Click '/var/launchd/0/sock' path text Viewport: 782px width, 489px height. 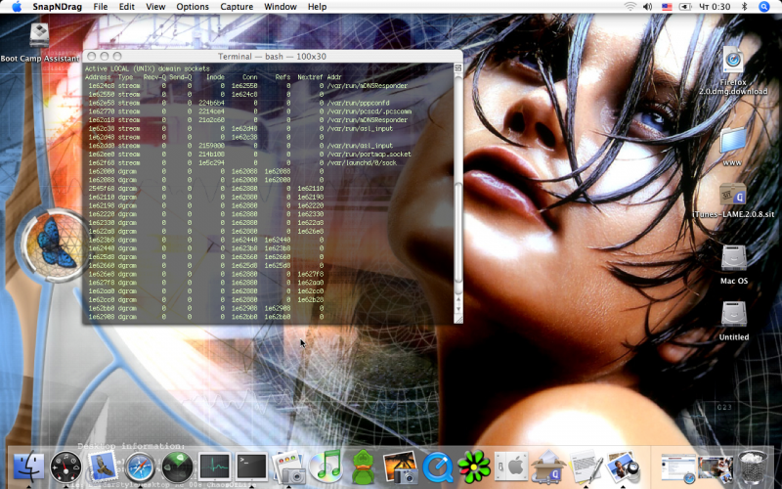(362, 162)
